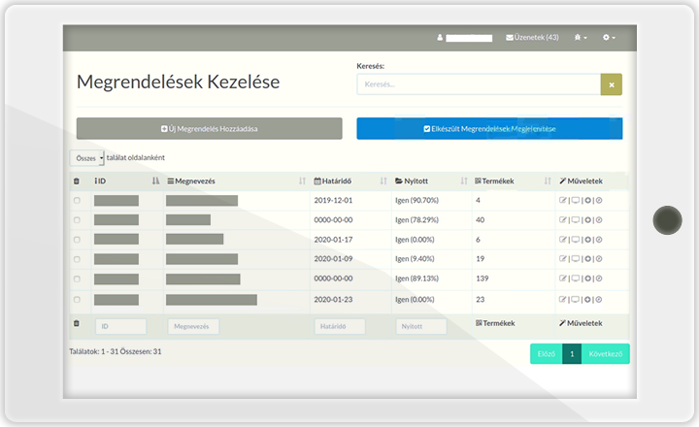Screen dimensions: 699x427
Task: Open the settings gear dropdown menu
Action: [x=609, y=37]
